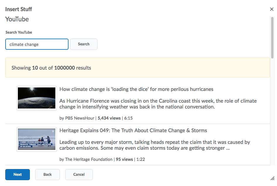Viewport: 277px width, 186px height.
Task: Click the Search YouTube text field
Action: tap(37, 44)
